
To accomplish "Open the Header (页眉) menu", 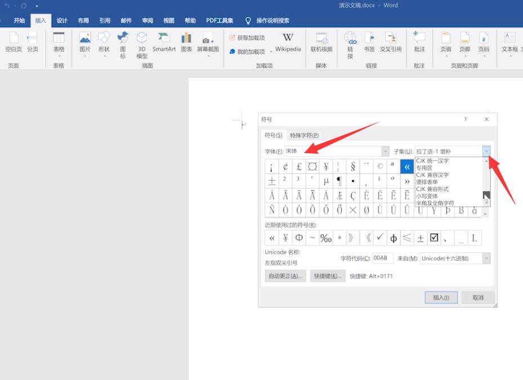I will [446, 44].
